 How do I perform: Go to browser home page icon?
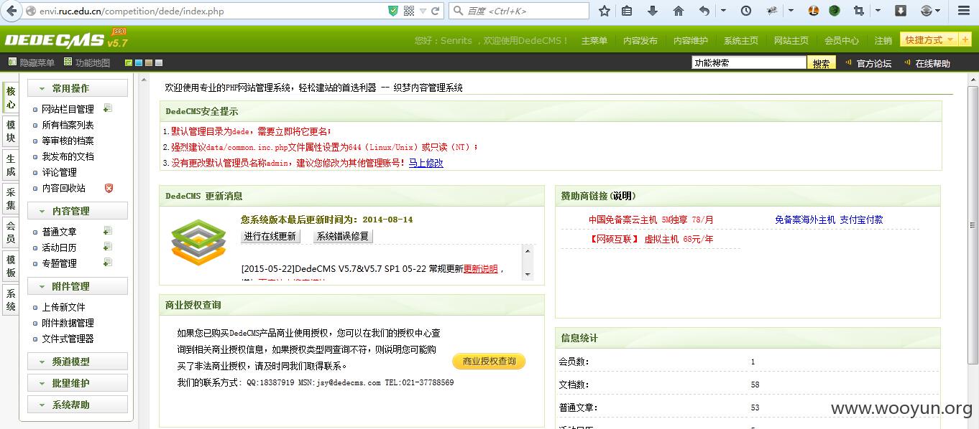679,11
